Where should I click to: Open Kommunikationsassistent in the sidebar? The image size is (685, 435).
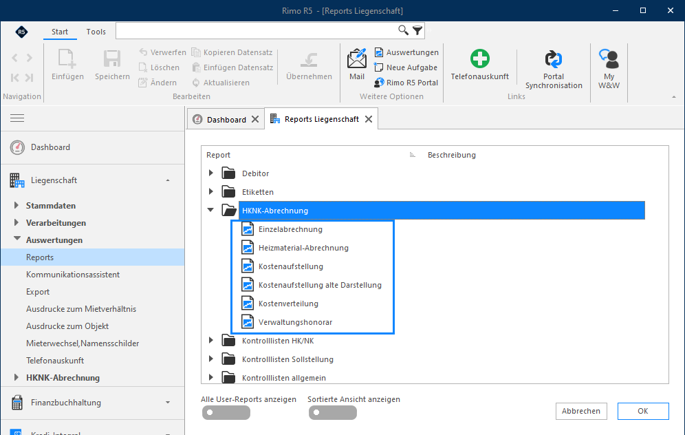click(x=72, y=275)
